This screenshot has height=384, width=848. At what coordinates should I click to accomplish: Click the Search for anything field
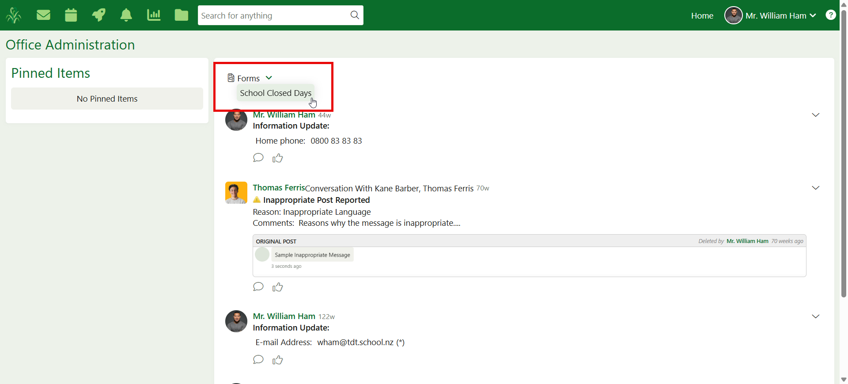coord(272,15)
